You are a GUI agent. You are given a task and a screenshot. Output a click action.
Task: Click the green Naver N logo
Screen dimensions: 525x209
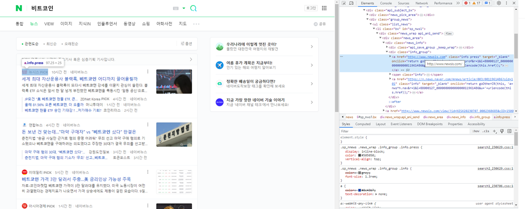point(19,8)
